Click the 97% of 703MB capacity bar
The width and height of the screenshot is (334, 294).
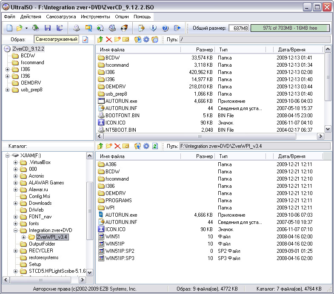point(290,28)
